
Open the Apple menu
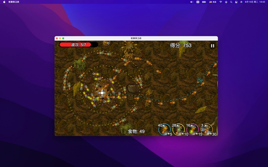[x=4, y=2]
